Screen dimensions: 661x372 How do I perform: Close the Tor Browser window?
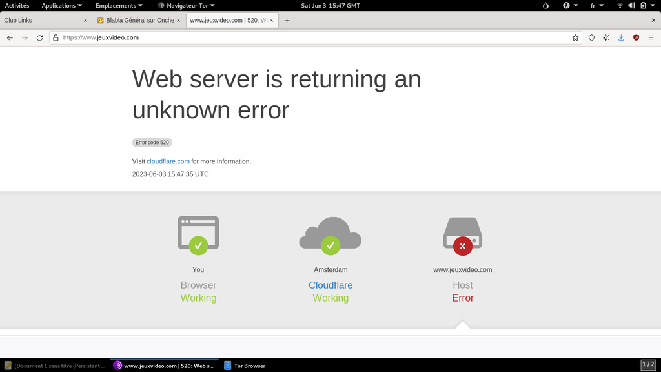[653, 20]
